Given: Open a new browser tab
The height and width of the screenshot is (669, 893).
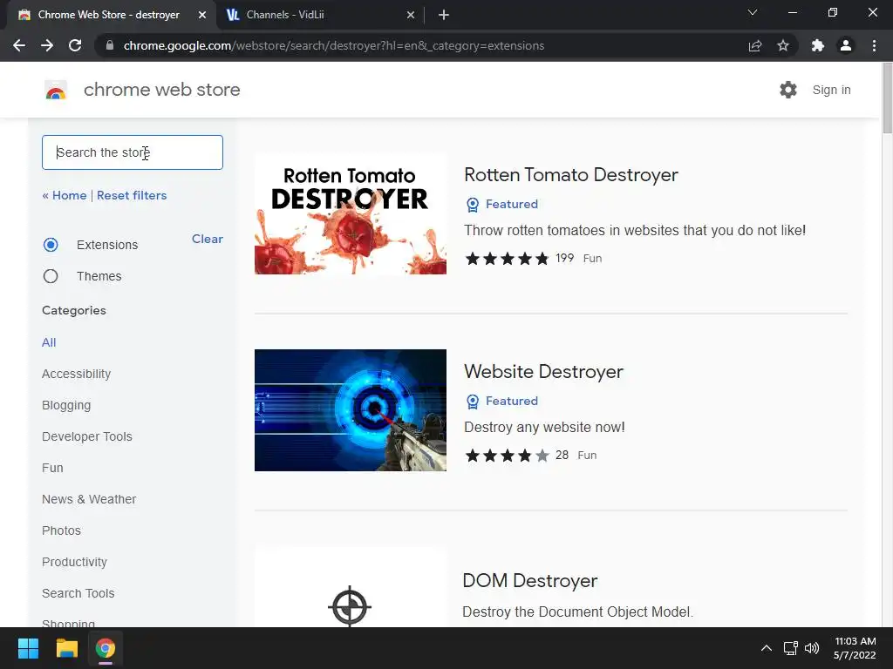Looking at the screenshot, I should coord(444,15).
